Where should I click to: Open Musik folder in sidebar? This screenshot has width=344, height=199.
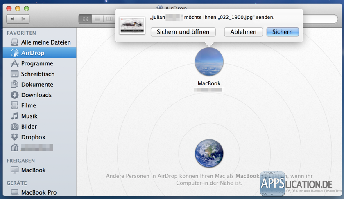pos(39,116)
